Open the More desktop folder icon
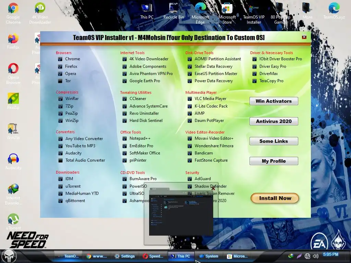 307,11
